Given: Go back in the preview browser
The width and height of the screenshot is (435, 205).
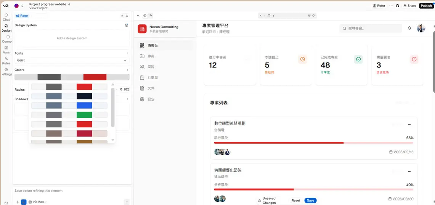Looking at the screenshot, I should coord(261,16).
